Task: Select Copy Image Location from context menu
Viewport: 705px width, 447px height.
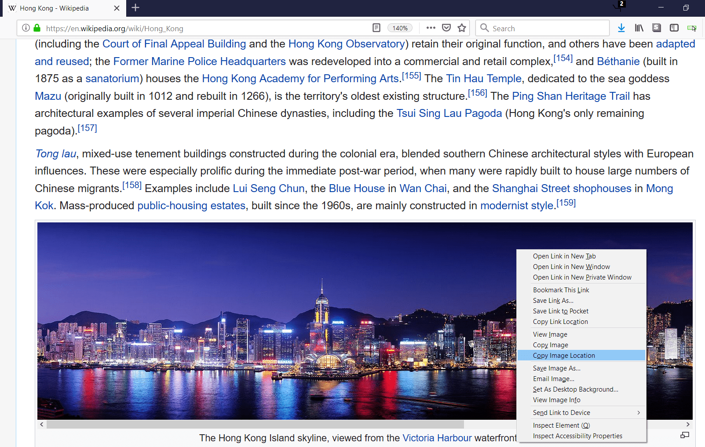Action: 564,355
